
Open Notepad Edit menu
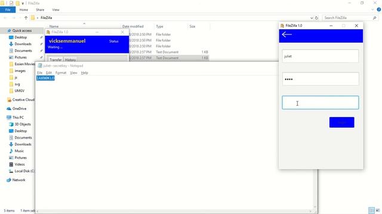(49, 73)
